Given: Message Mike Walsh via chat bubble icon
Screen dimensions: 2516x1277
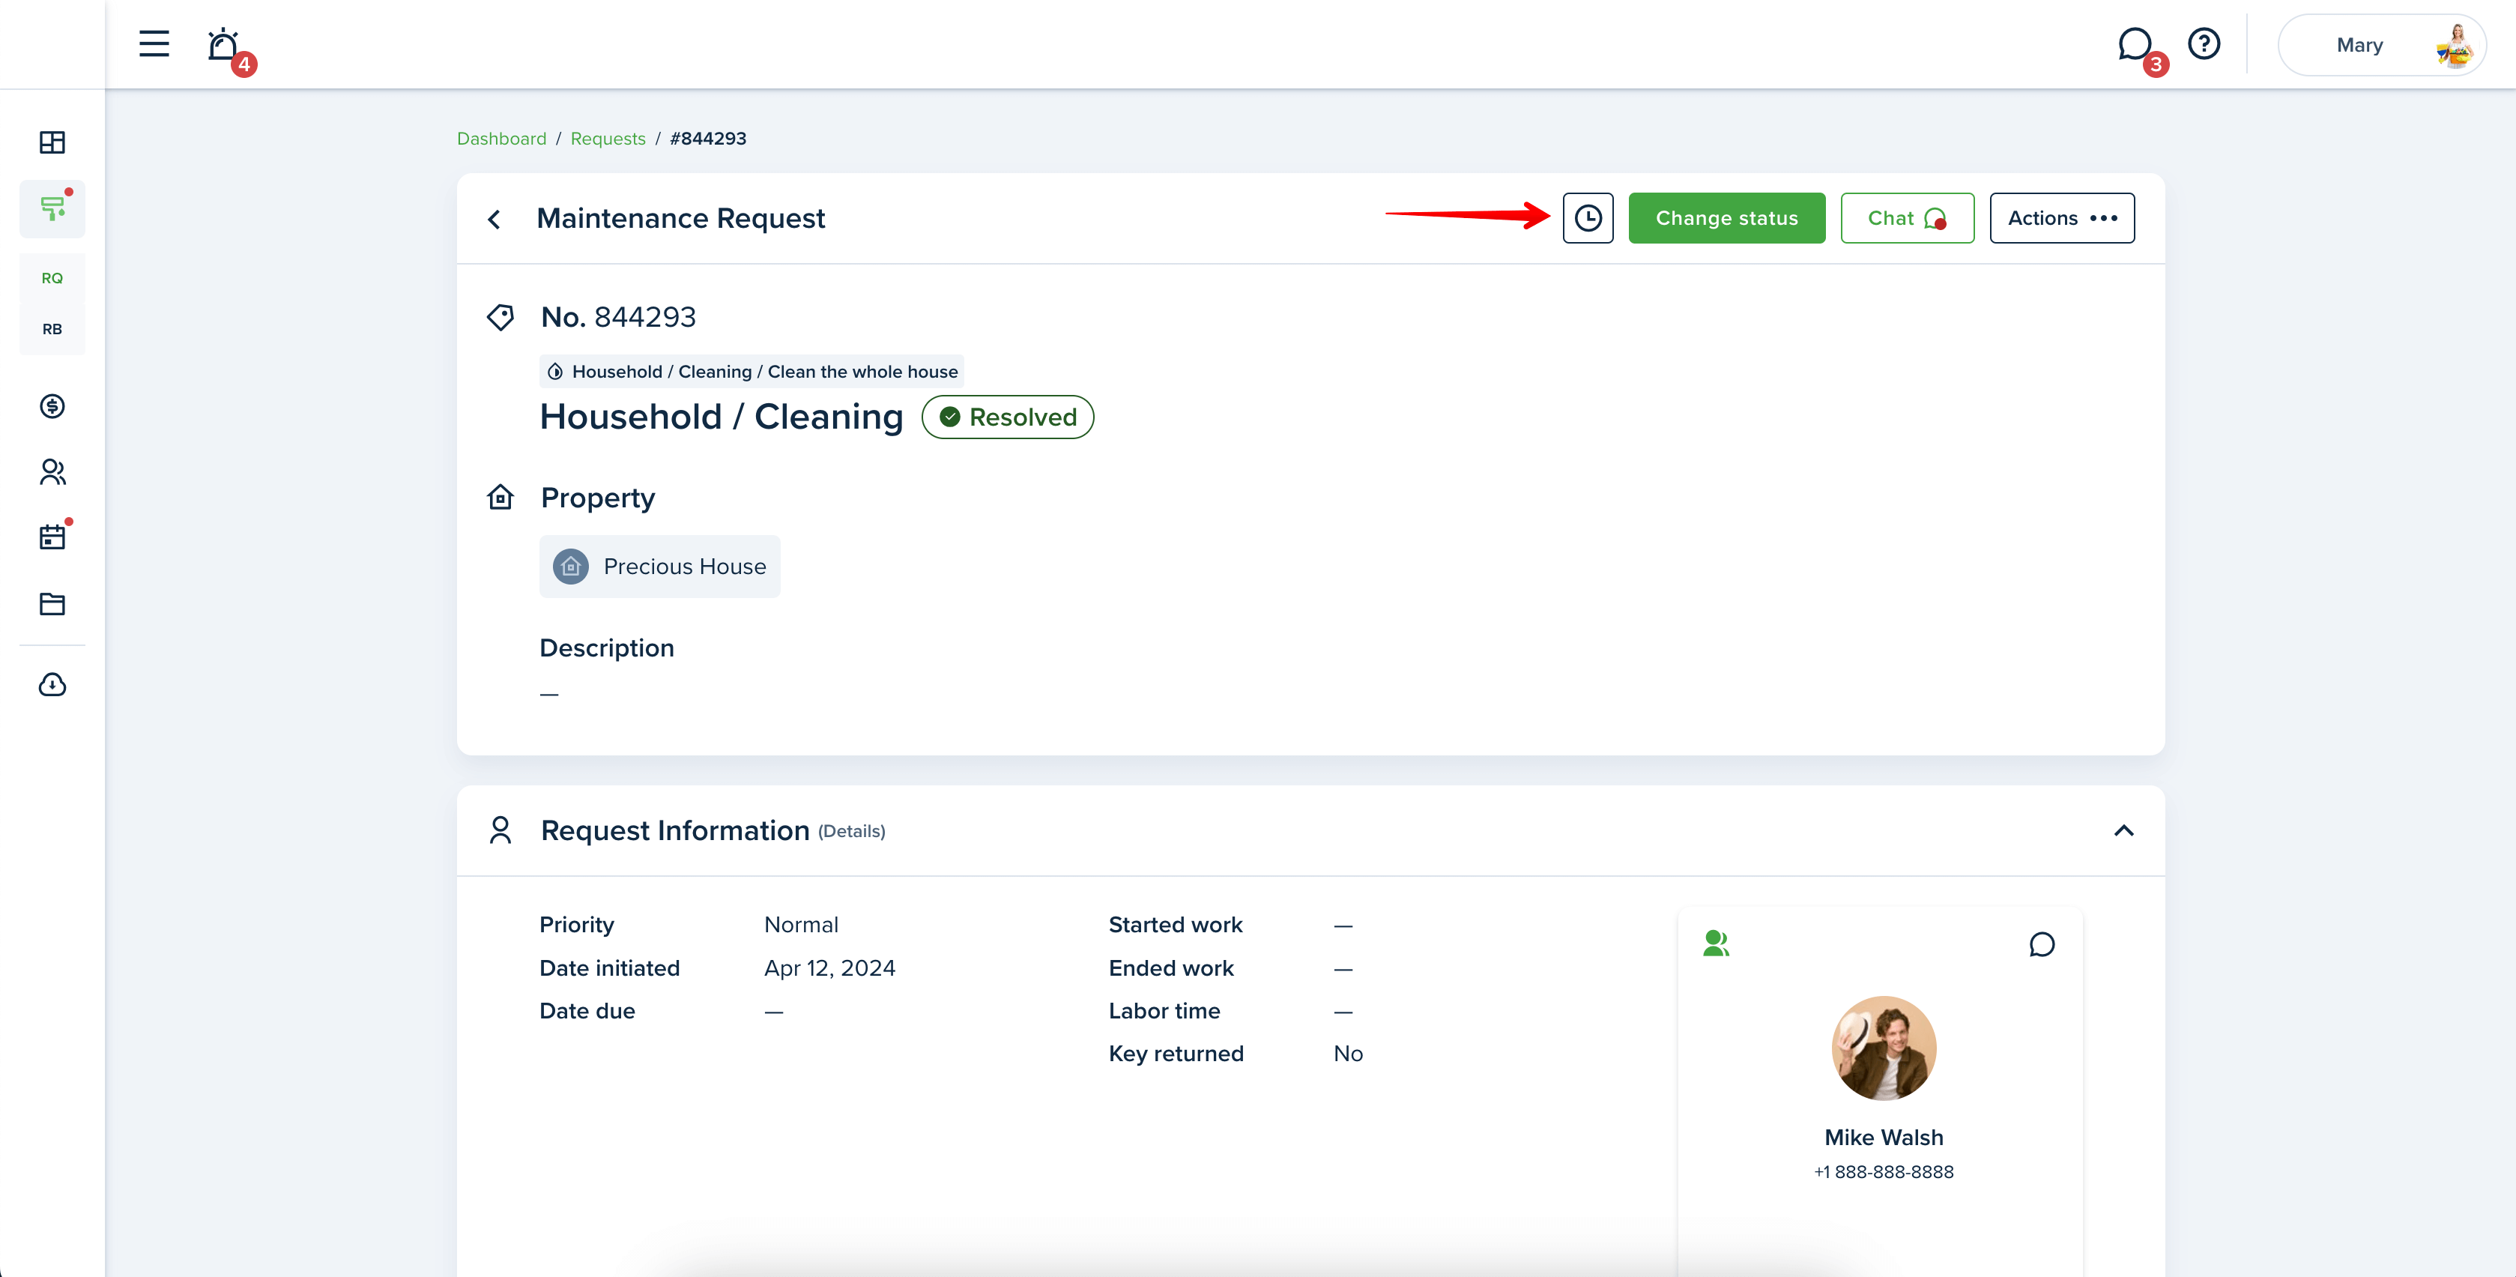Looking at the screenshot, I should click(x=2041, y=945).
